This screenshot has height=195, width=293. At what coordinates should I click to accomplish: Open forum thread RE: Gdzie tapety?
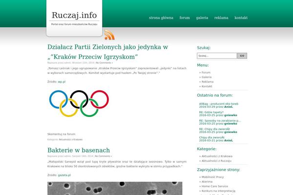(211, 112)
